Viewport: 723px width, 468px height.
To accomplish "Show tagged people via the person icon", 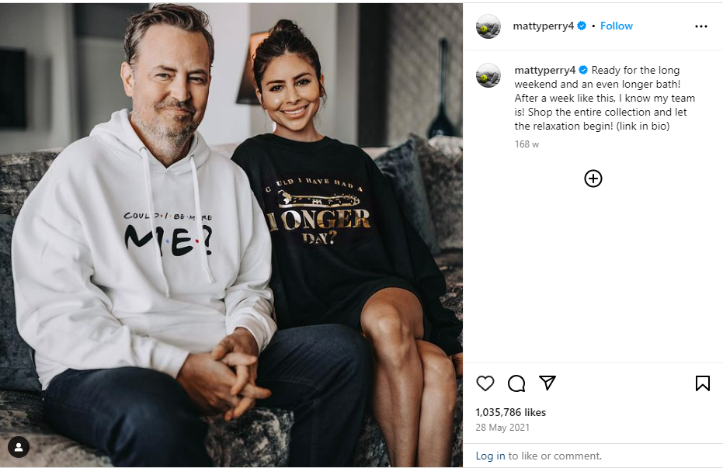I will [x=18, y=448].
